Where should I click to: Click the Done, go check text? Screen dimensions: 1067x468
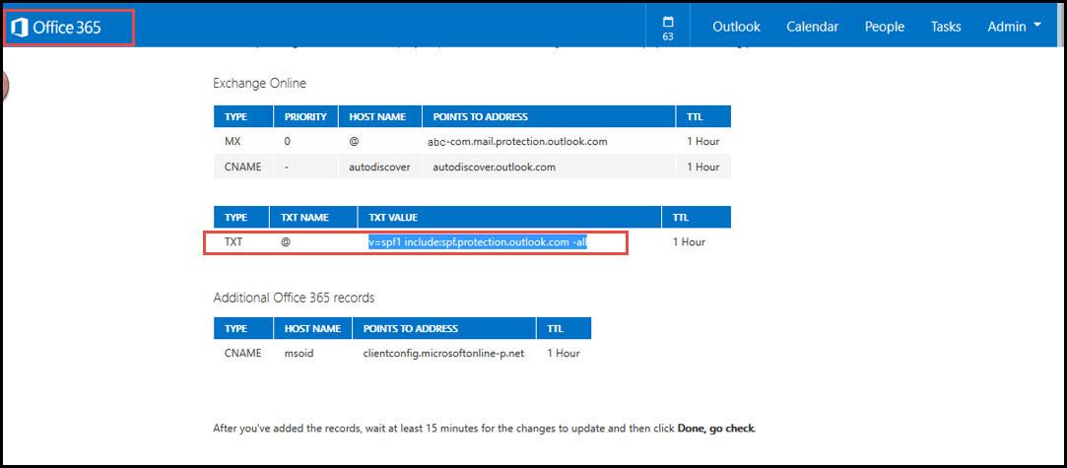coord(716,430)
